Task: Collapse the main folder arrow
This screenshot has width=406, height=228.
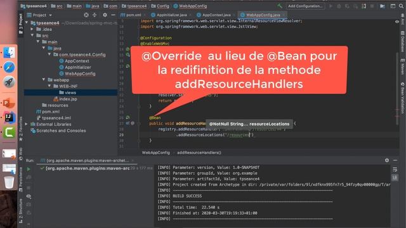Action: (x=38, y=42)
